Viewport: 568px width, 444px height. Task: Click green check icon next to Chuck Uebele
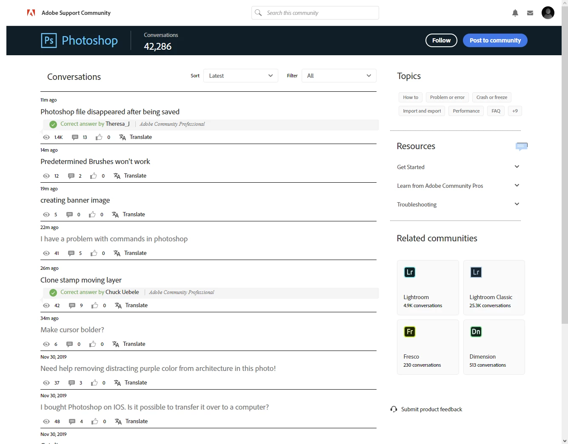53,293
